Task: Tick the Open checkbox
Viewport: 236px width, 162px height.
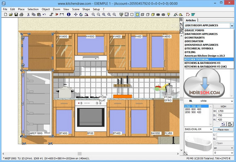Action: pos(215,143)
